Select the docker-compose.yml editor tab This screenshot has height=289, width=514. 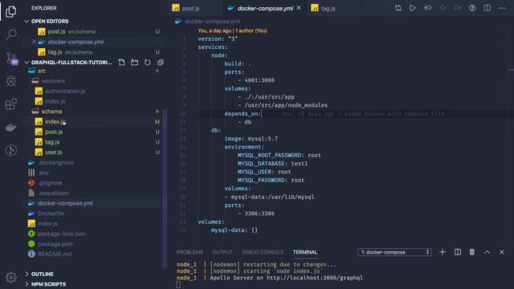265,8
